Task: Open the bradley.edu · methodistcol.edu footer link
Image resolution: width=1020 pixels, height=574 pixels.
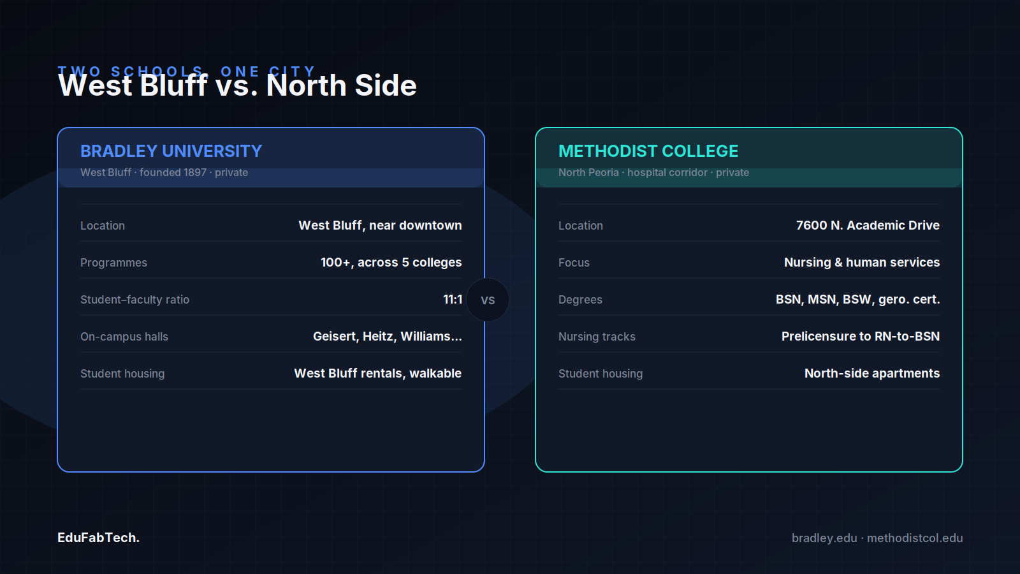Action: click(877, 538)
